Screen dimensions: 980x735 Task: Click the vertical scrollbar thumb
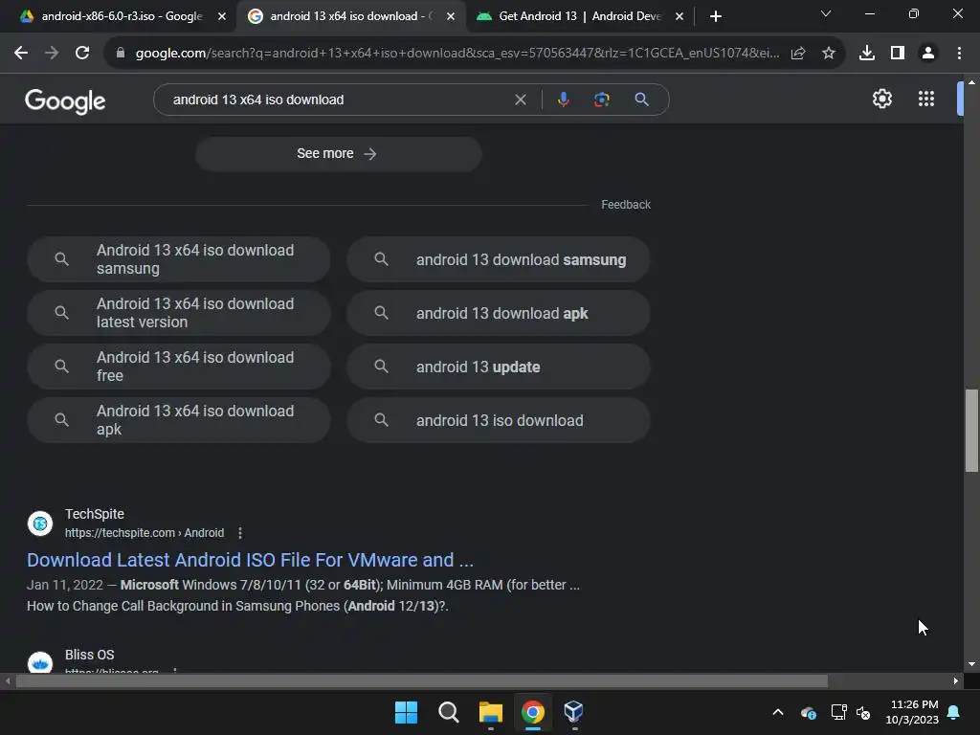(x=971, y=431)
